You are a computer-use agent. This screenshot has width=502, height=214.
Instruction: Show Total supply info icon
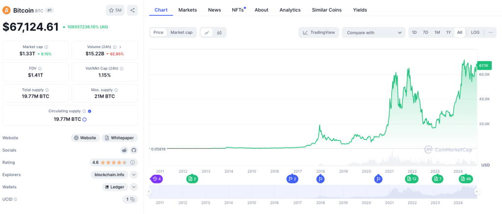pos(47,90)
